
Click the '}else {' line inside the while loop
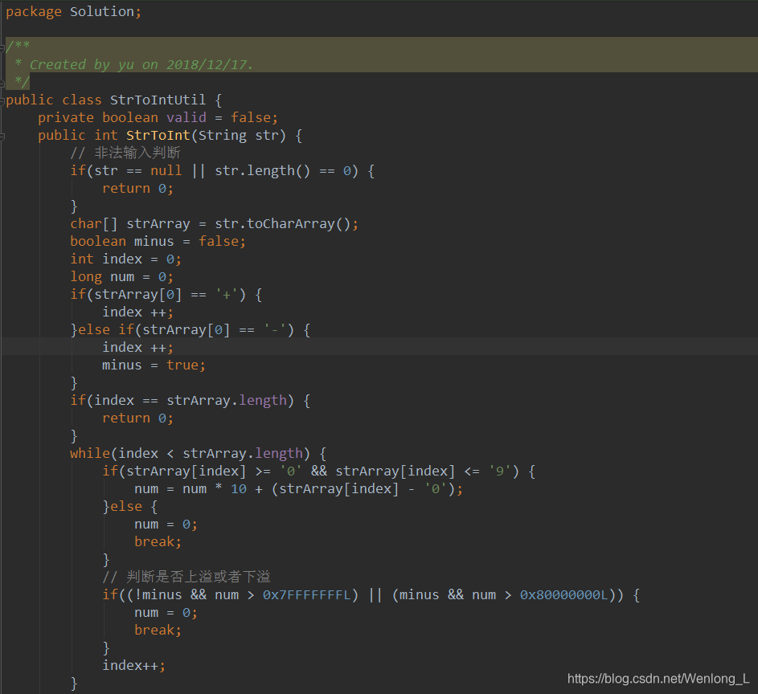(130, 507)
